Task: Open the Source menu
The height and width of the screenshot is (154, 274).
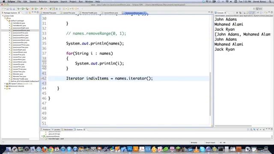Action: (x=33, y=1)
